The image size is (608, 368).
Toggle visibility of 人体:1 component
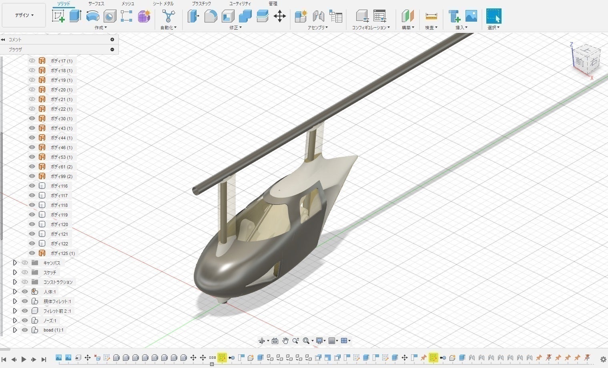[x=25, y=292]
